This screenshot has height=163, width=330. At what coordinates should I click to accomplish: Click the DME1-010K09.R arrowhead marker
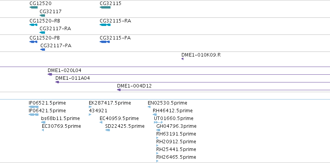coord(183,59)
